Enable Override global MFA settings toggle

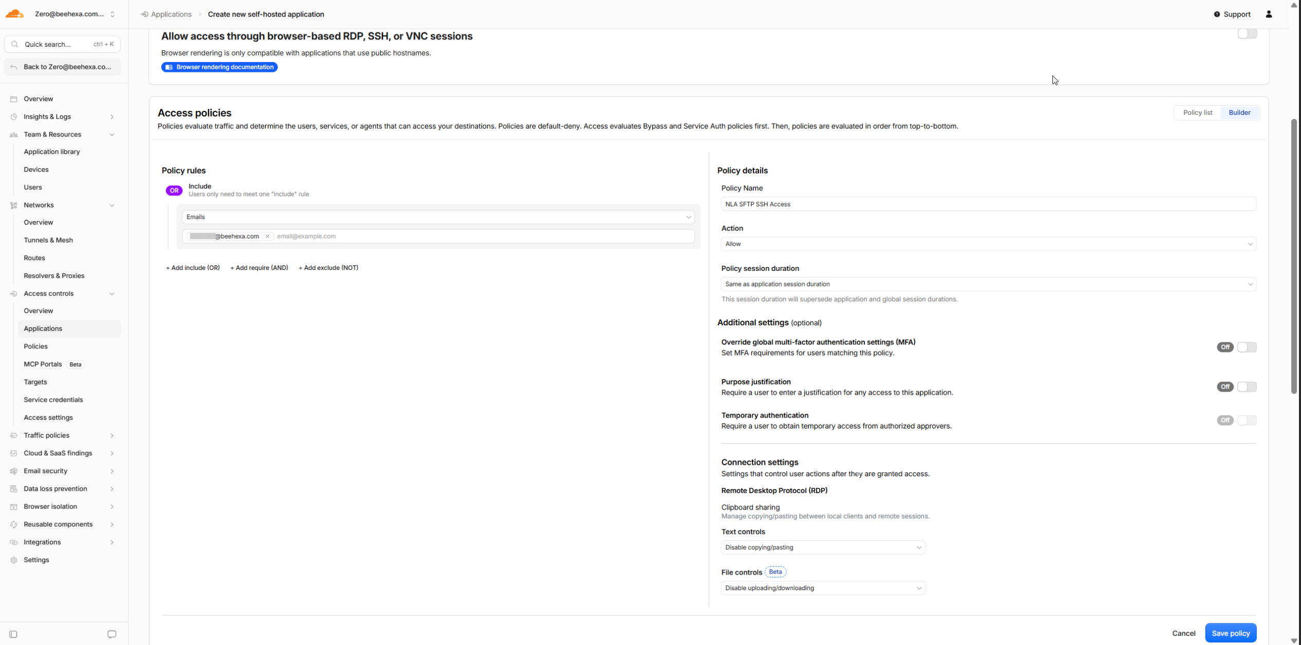point(1247,347)
